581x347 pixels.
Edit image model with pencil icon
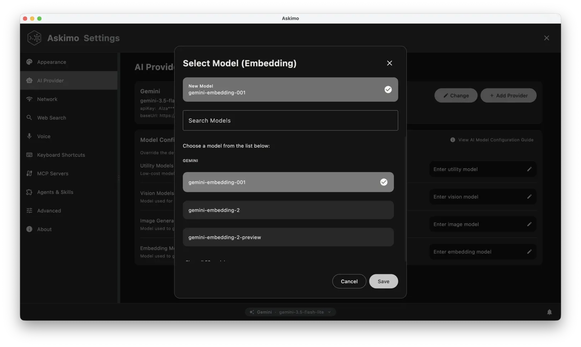pyautogui.click(x=529, y=224)
